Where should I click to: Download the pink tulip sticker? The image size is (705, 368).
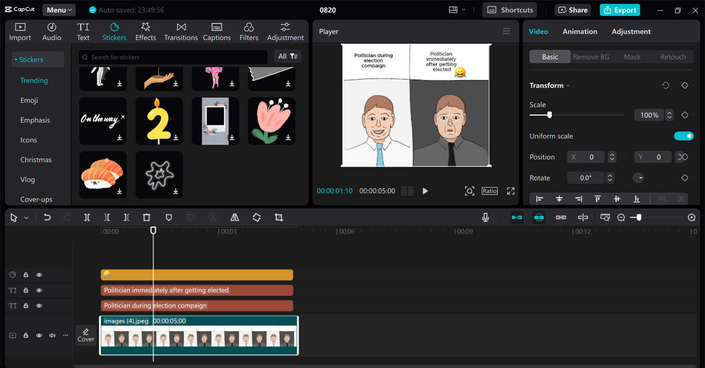coord(288,138)
